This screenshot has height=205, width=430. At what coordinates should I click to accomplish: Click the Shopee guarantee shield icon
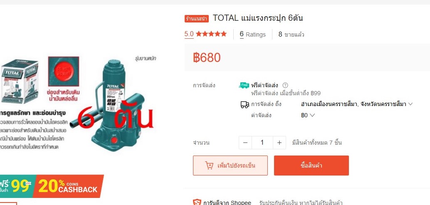click(x=197, y=203)
